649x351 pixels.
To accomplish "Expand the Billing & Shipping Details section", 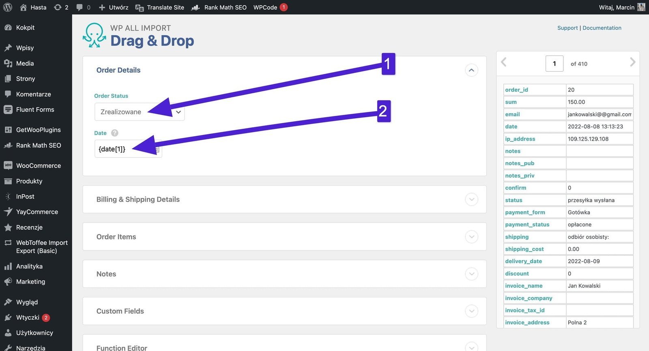I will tap(471, 199).
